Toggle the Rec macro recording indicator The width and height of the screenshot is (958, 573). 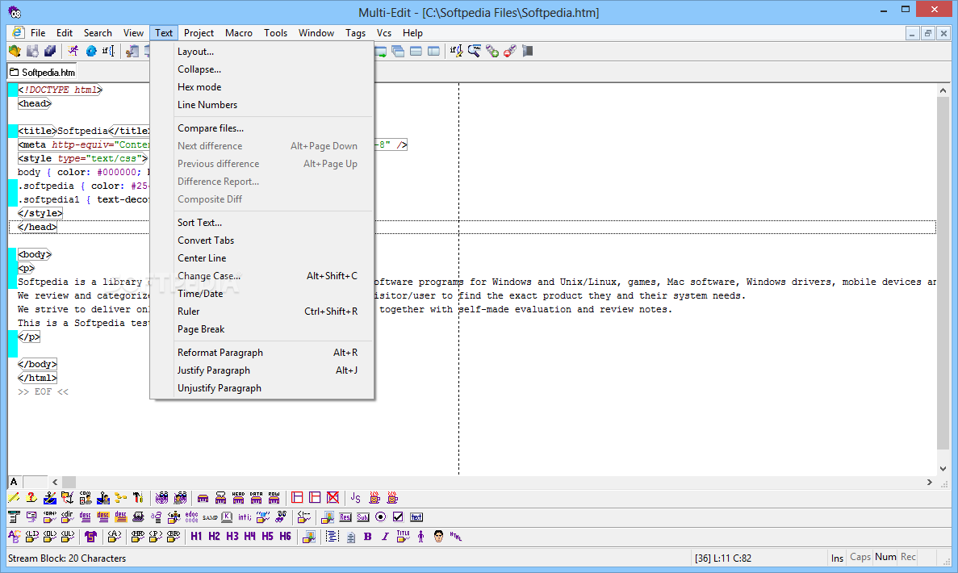tap(908, 557)
